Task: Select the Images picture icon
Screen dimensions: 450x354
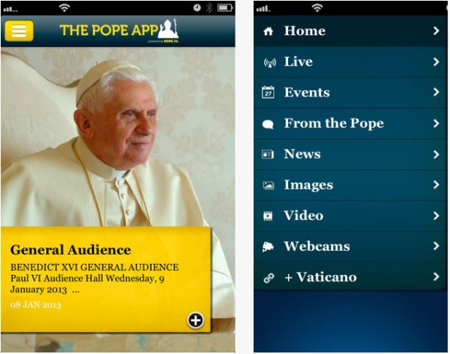Action: pos(268,186)
